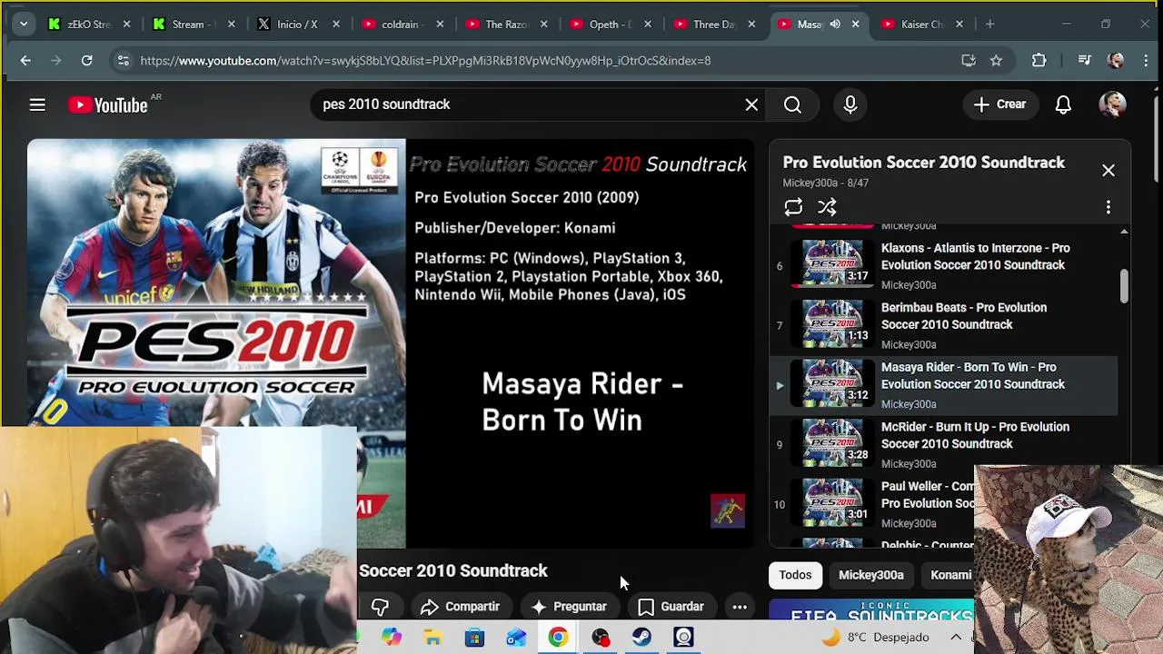Play McRider - Burn It Up from playlist

[x=945, y=445]
